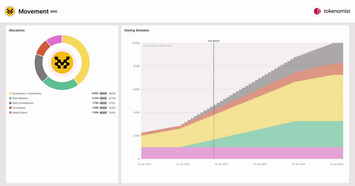
Task: Click the 01 Jan 2027 x-axis label
Action: [222, 164]
